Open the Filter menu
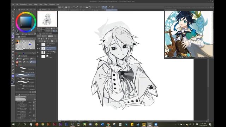226x127 pixels. [46, 4]
